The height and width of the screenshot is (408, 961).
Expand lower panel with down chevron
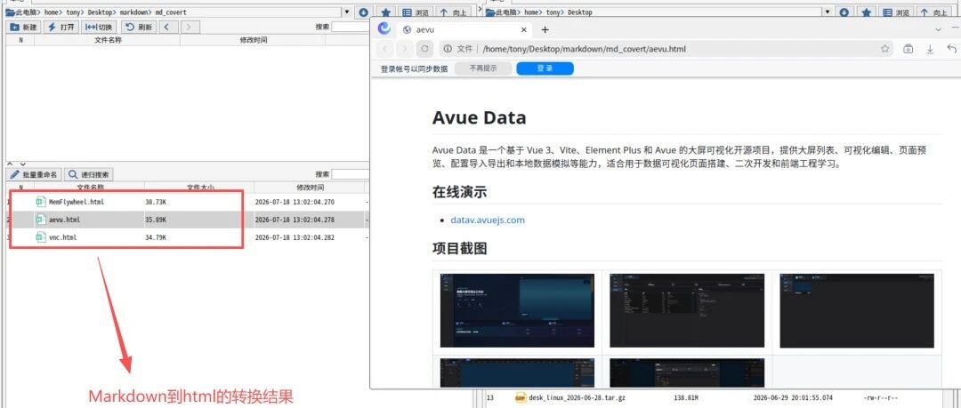pyautogui.click(x=22, y=164)
